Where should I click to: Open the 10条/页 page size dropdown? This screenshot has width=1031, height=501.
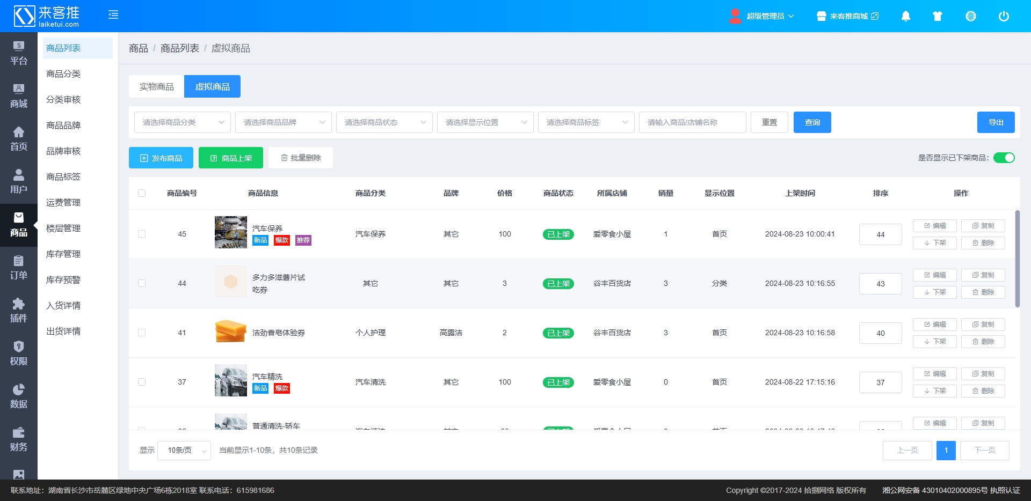pyautogui.click(x=184, y=451)
